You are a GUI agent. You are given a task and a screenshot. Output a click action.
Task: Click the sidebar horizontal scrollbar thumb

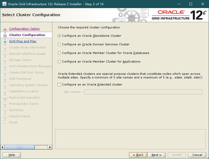[20, 147]
